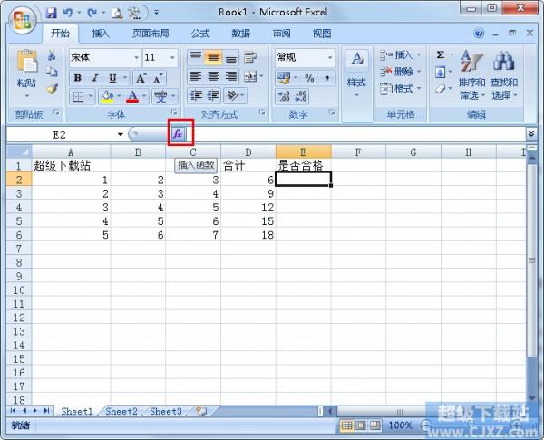544x440 pixels.
Task: Toggle underline formatting
Action: coord(112,78)
